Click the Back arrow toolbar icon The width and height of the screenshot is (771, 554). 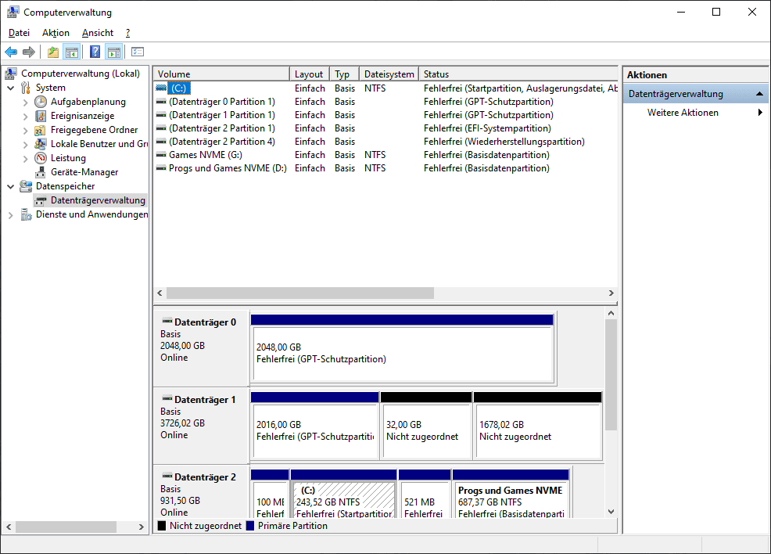pyautogui.click(x=11, y=52)
